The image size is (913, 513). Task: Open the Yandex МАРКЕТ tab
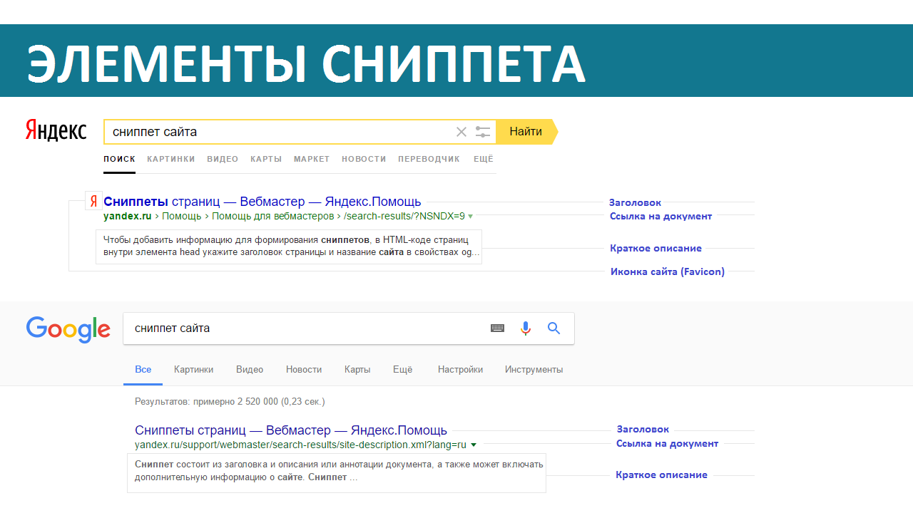[312, 159]
